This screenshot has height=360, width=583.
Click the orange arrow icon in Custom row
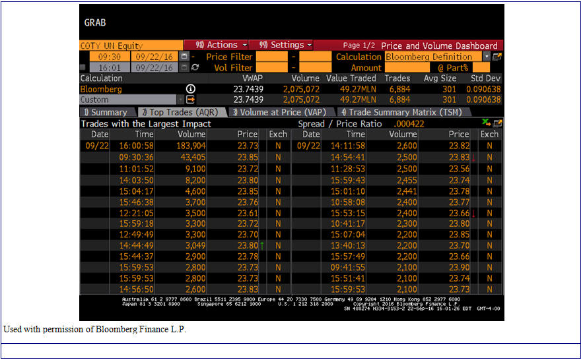pyautogui.click(x=191, y=100)
